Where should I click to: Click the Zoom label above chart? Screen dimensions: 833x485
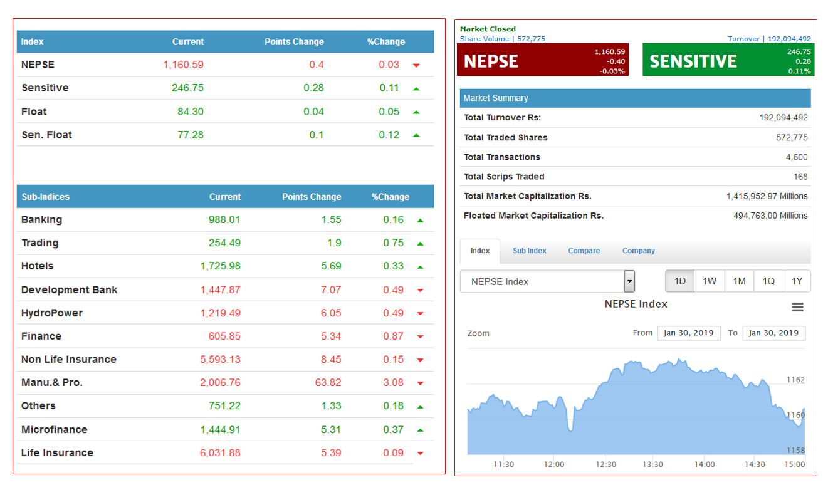478,333
